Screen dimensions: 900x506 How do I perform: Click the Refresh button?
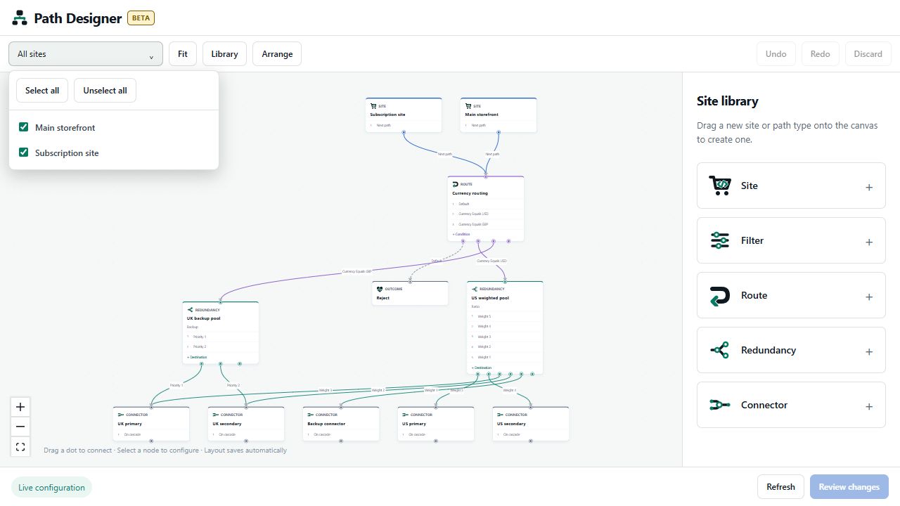(x=780, y=487)
